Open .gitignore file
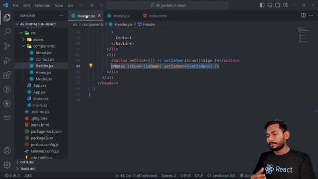The width and height of the screenshot is (318, 179). click(39, 118)
